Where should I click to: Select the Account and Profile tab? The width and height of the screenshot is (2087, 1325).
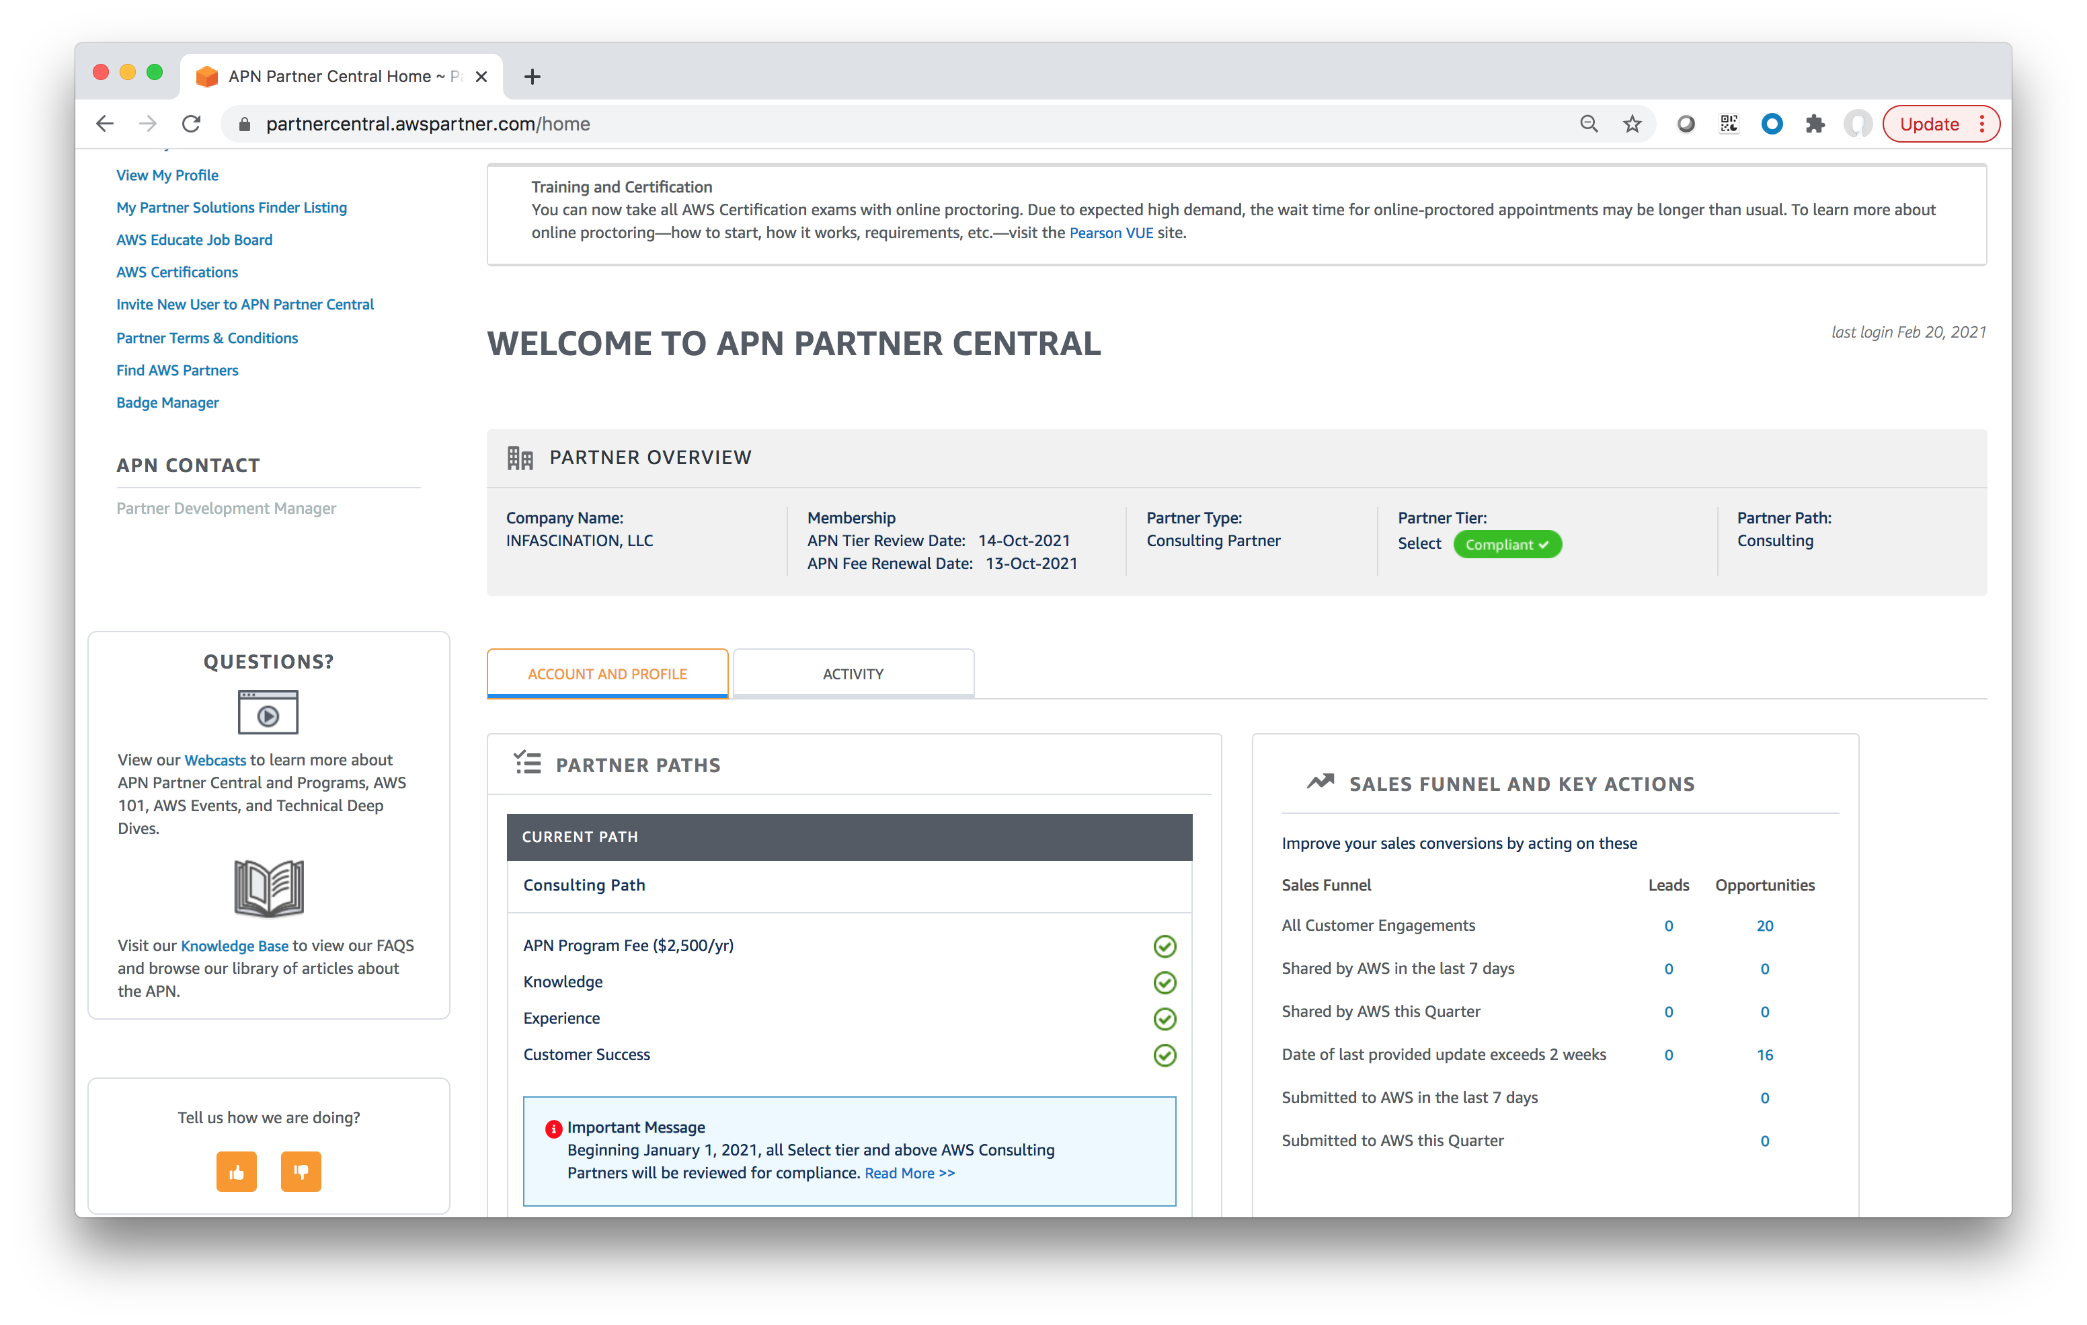(x=608, y=674)
